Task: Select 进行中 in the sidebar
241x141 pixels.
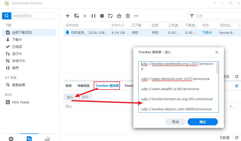Action: click(x=29, y=54)
